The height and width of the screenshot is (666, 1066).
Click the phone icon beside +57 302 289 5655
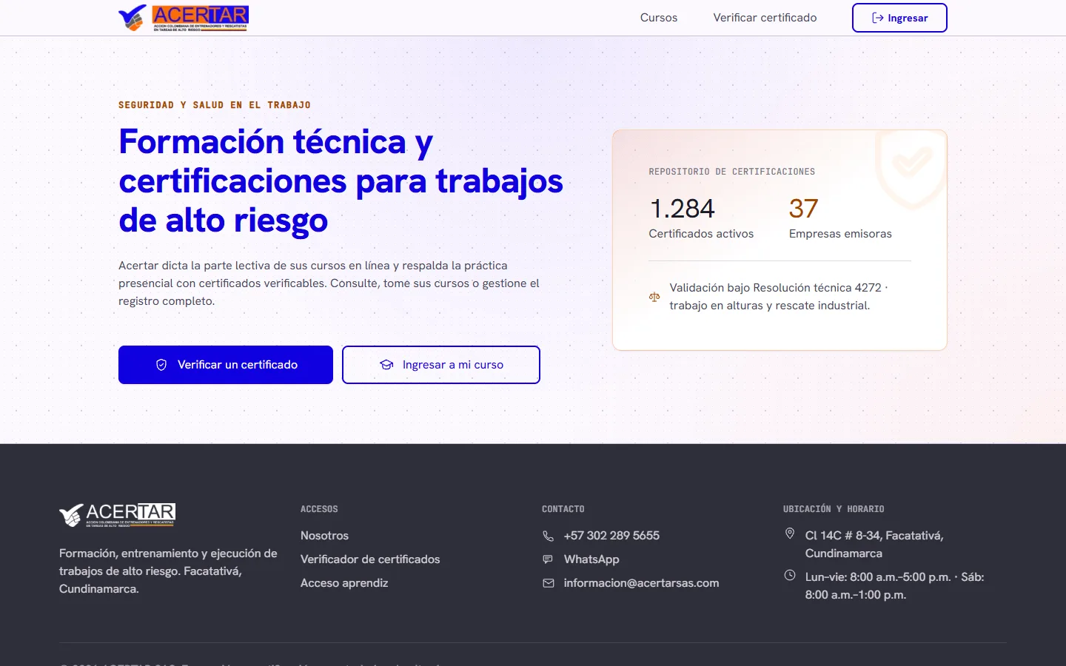[x=548, y=536]
